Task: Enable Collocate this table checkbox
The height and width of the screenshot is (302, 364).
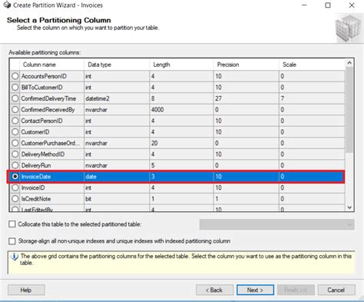Action: coord(12,224)
